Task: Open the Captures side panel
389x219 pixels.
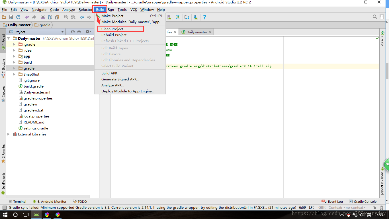Action: [3, 94]
